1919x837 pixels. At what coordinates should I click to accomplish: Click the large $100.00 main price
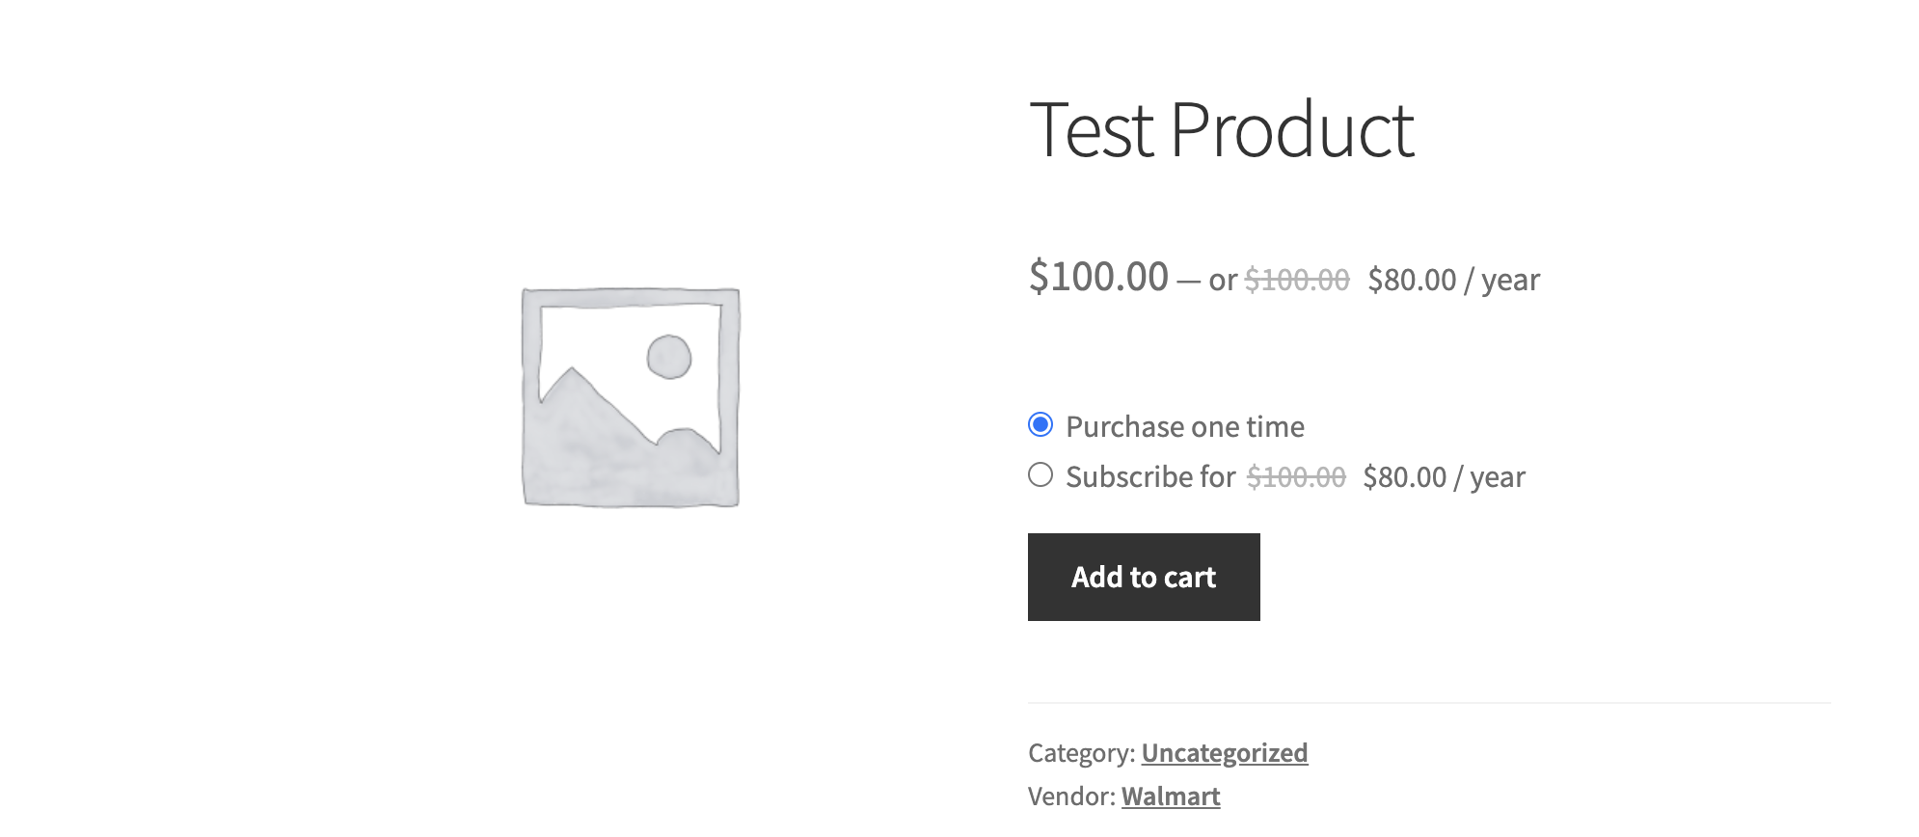coord(1098,277)
